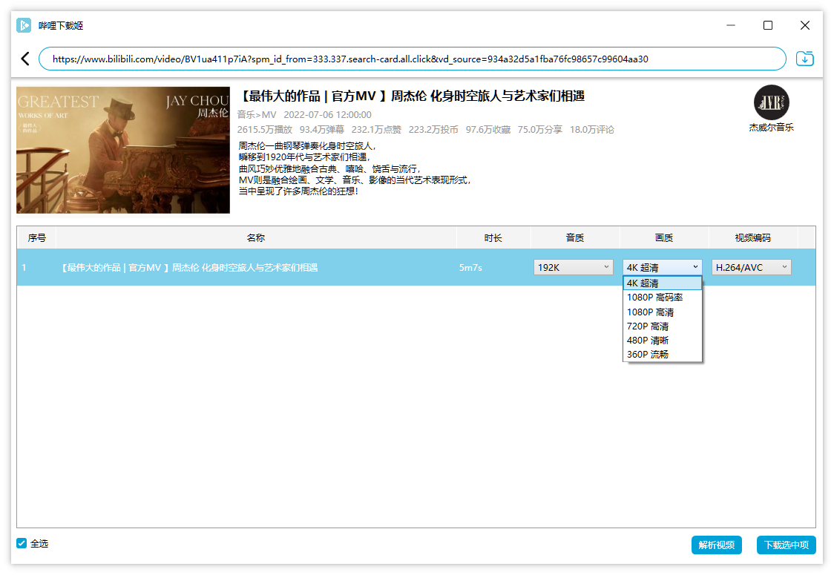The height and width of the screenshot is (575, 834).
Task: Click the Jay Chou MV cover thumbnail
Action: [x=123, y=150]
